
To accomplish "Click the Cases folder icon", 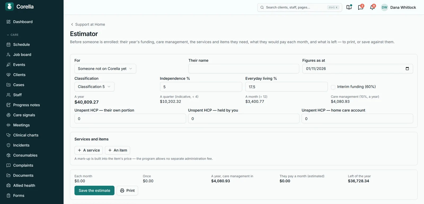I will [x=8, y=85].
